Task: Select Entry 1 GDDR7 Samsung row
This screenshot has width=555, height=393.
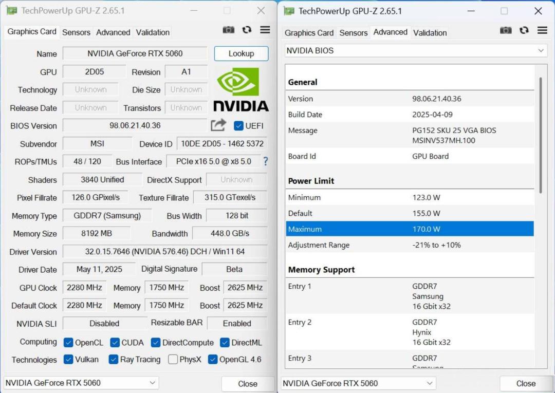Action: click(x=410, y=296)
